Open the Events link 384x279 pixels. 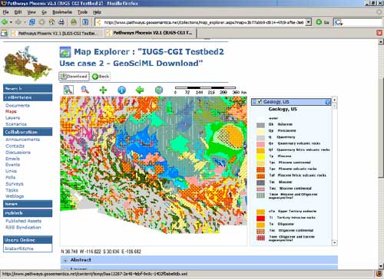(12, 165)
